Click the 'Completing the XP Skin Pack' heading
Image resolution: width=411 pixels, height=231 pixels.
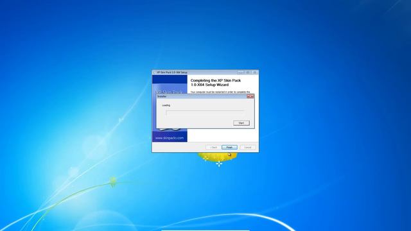click(216, 83)
